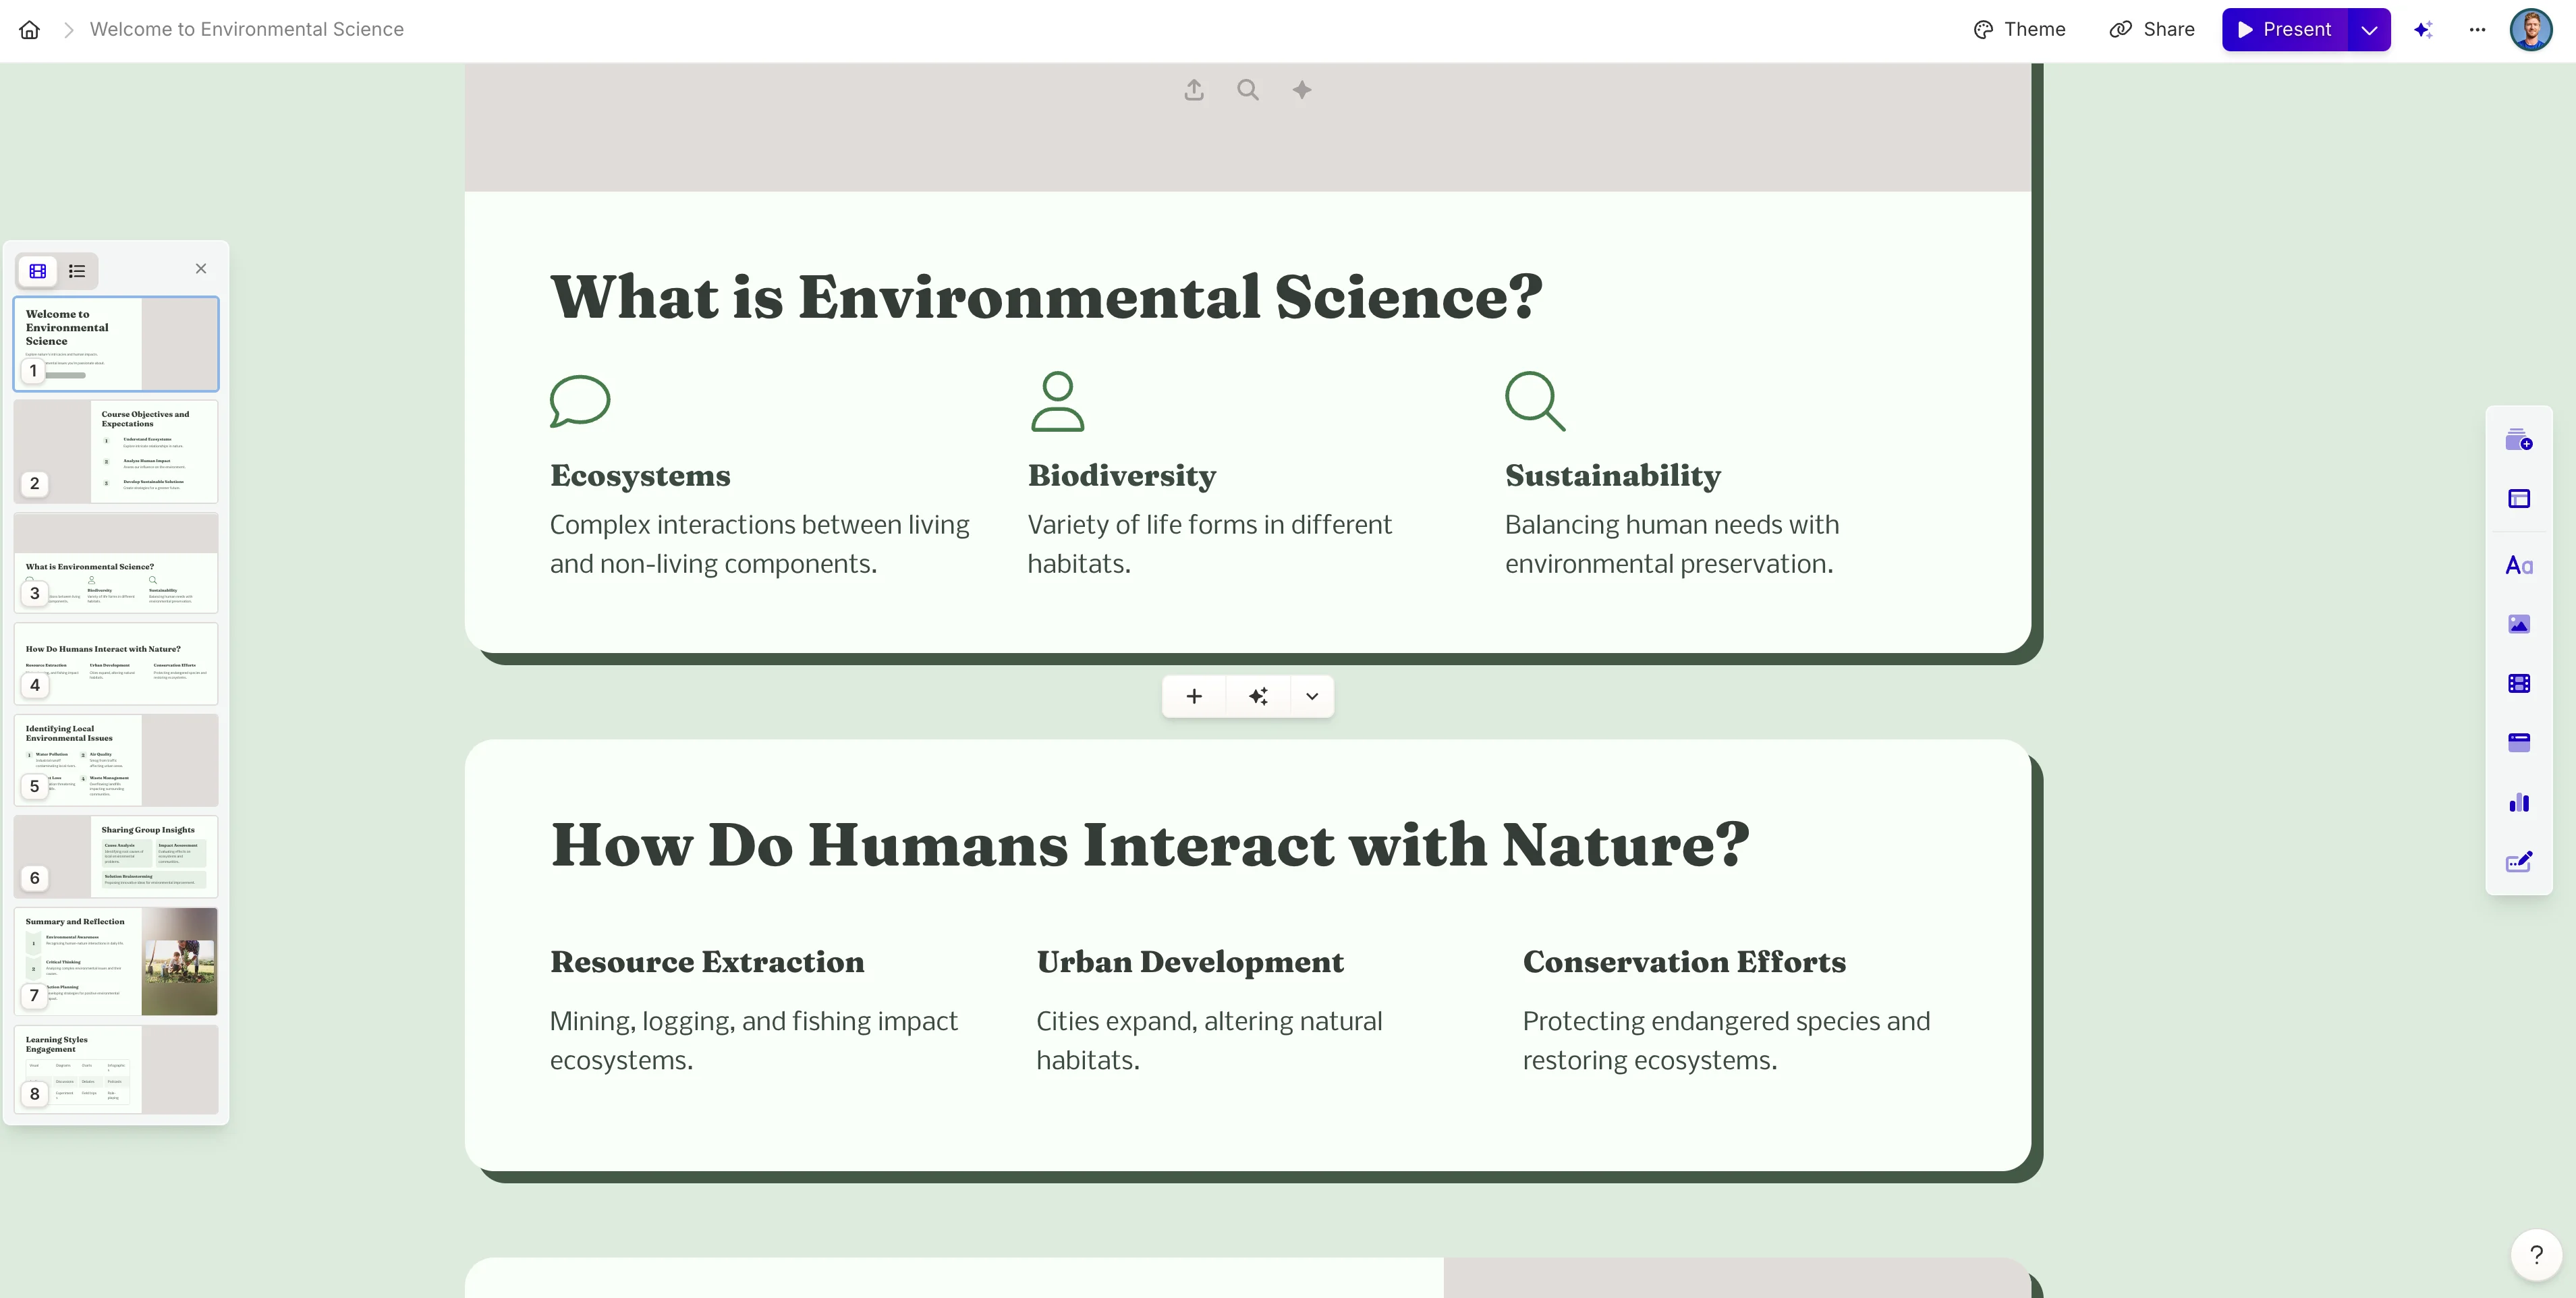Open text formatting Aa sidebar icon

[x=2518, y=566]
